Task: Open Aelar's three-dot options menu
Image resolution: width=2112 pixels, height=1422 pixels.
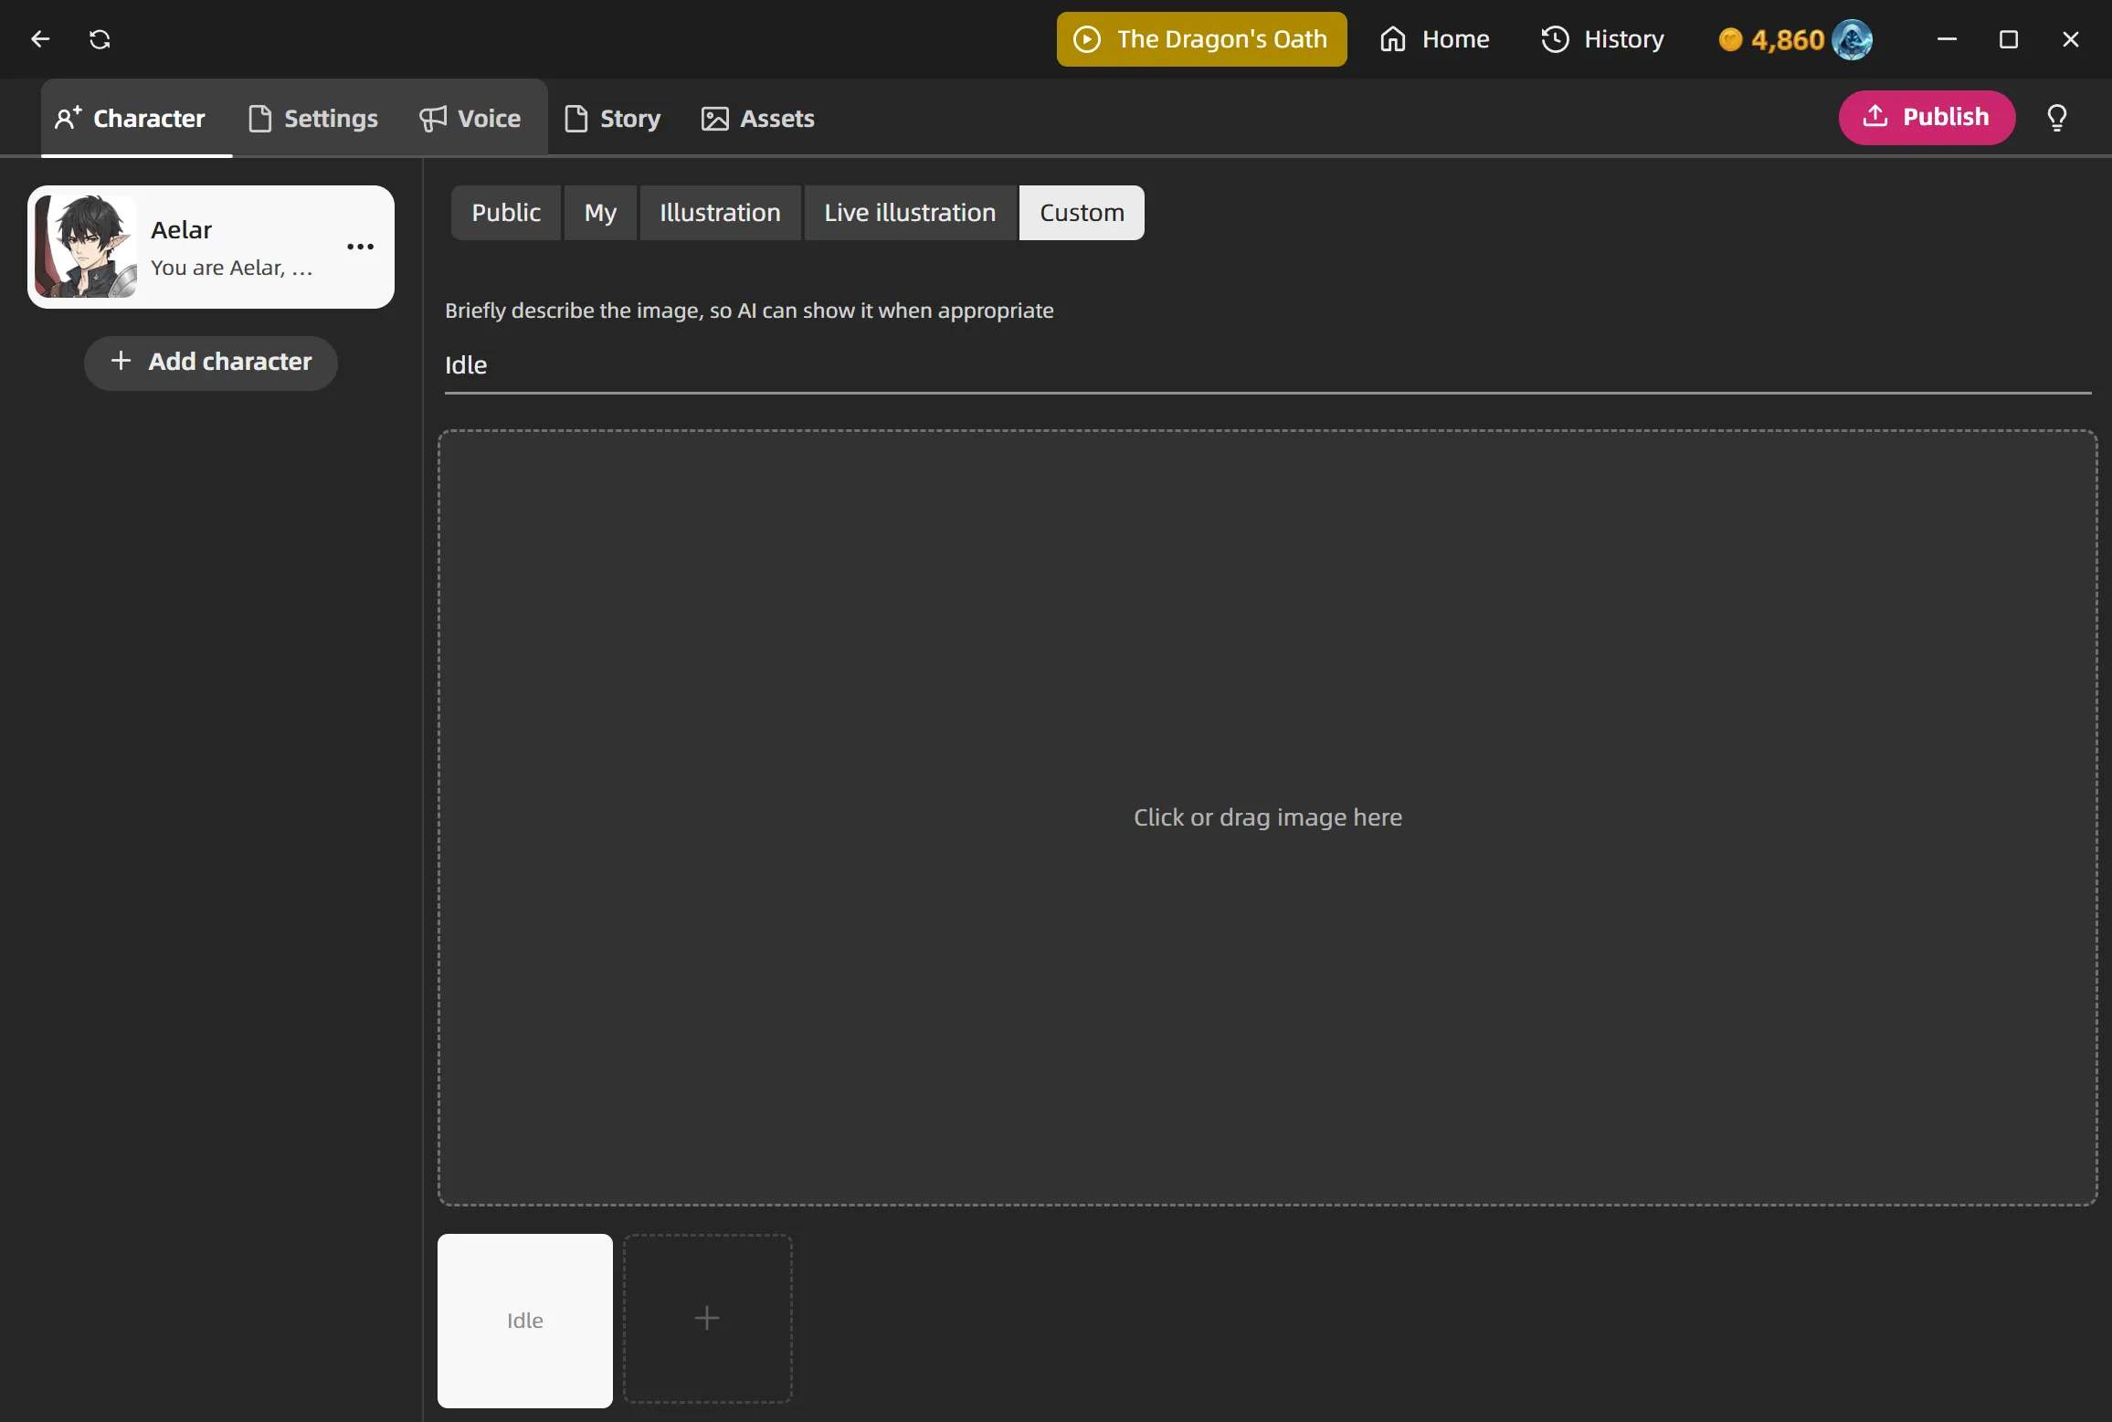Action: (x=361, y=247)
